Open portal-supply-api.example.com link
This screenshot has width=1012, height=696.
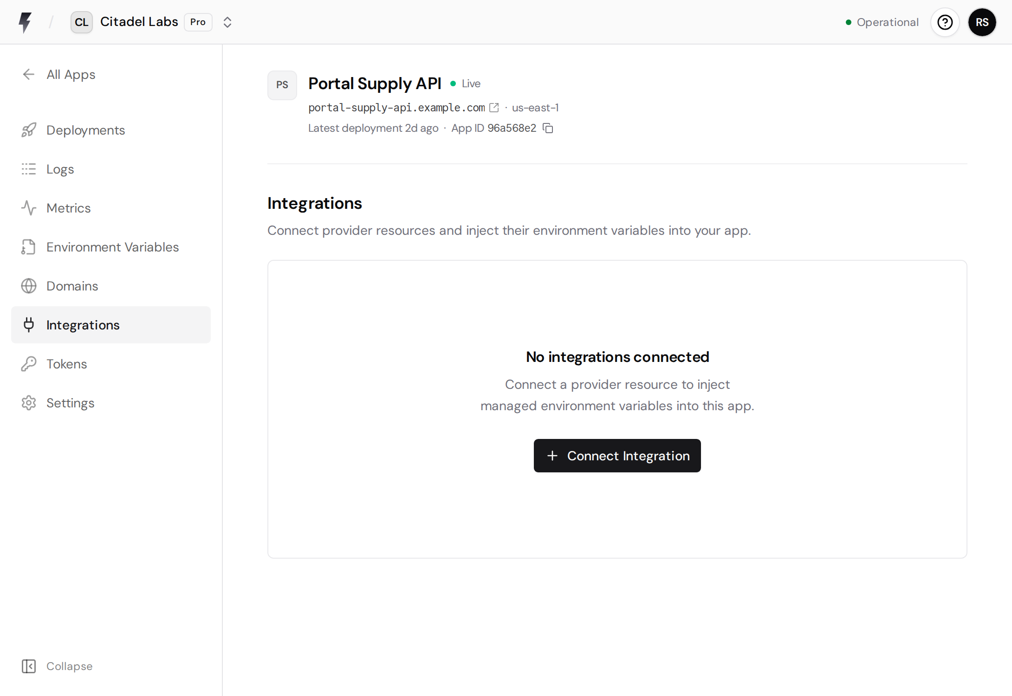click(396, 108)
